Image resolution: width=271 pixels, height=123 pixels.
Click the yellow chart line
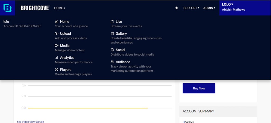point(88,108)
